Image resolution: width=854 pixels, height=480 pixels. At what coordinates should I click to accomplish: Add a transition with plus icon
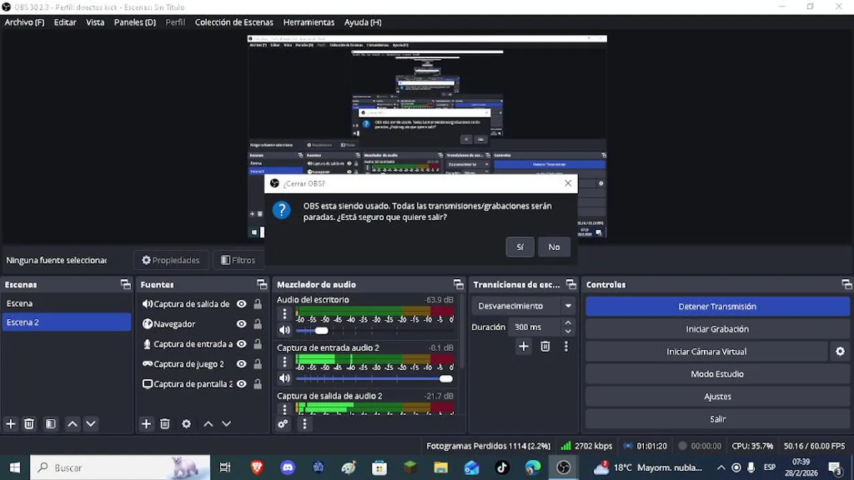[x=524, y=347]
